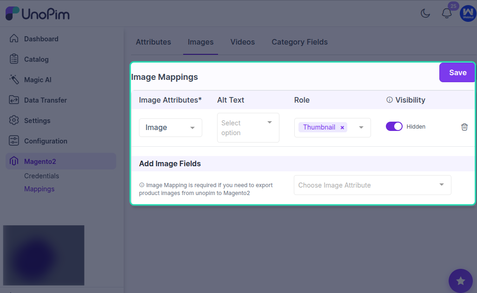Switch to the Category Fields tab
477x293 pixels.
click(300, 42)
